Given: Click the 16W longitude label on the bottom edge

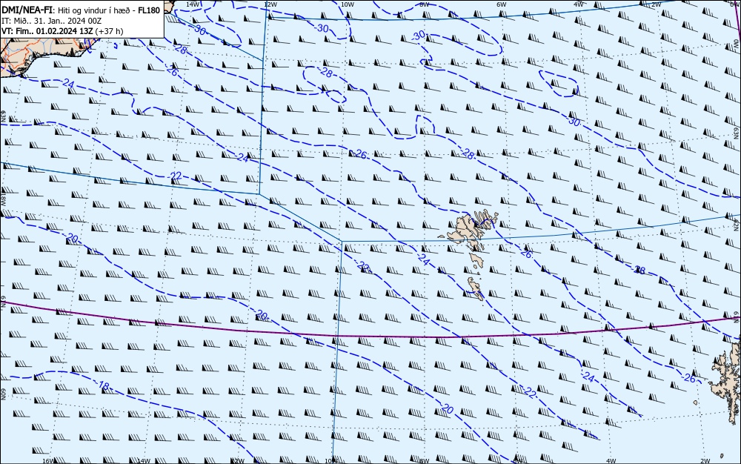Looking at the screenshot, I should pos(49,461).
